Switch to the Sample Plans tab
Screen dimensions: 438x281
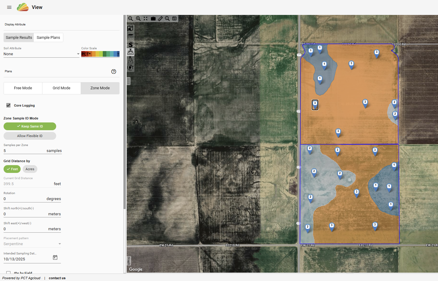click(48, 37)
